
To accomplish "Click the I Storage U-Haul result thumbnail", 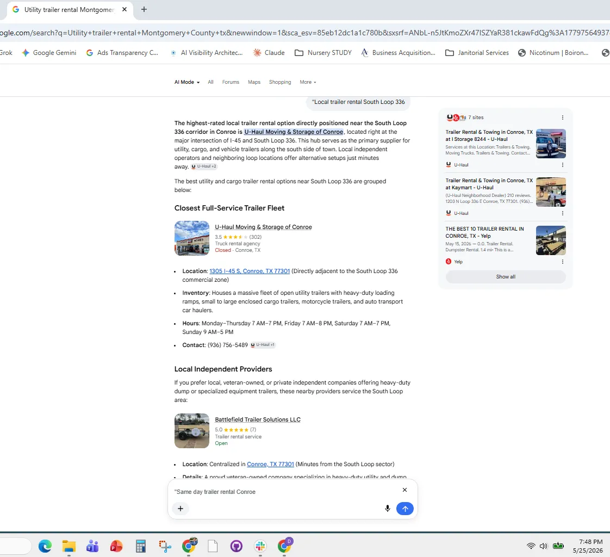I will coord(551,144).
